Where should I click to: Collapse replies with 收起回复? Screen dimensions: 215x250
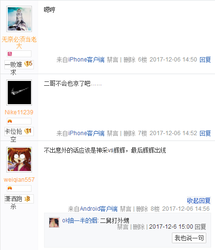coord(199,201)
